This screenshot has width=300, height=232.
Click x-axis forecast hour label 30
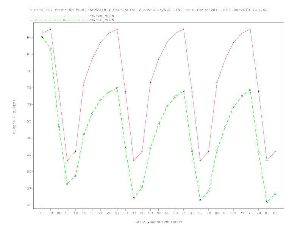point(125,213)
